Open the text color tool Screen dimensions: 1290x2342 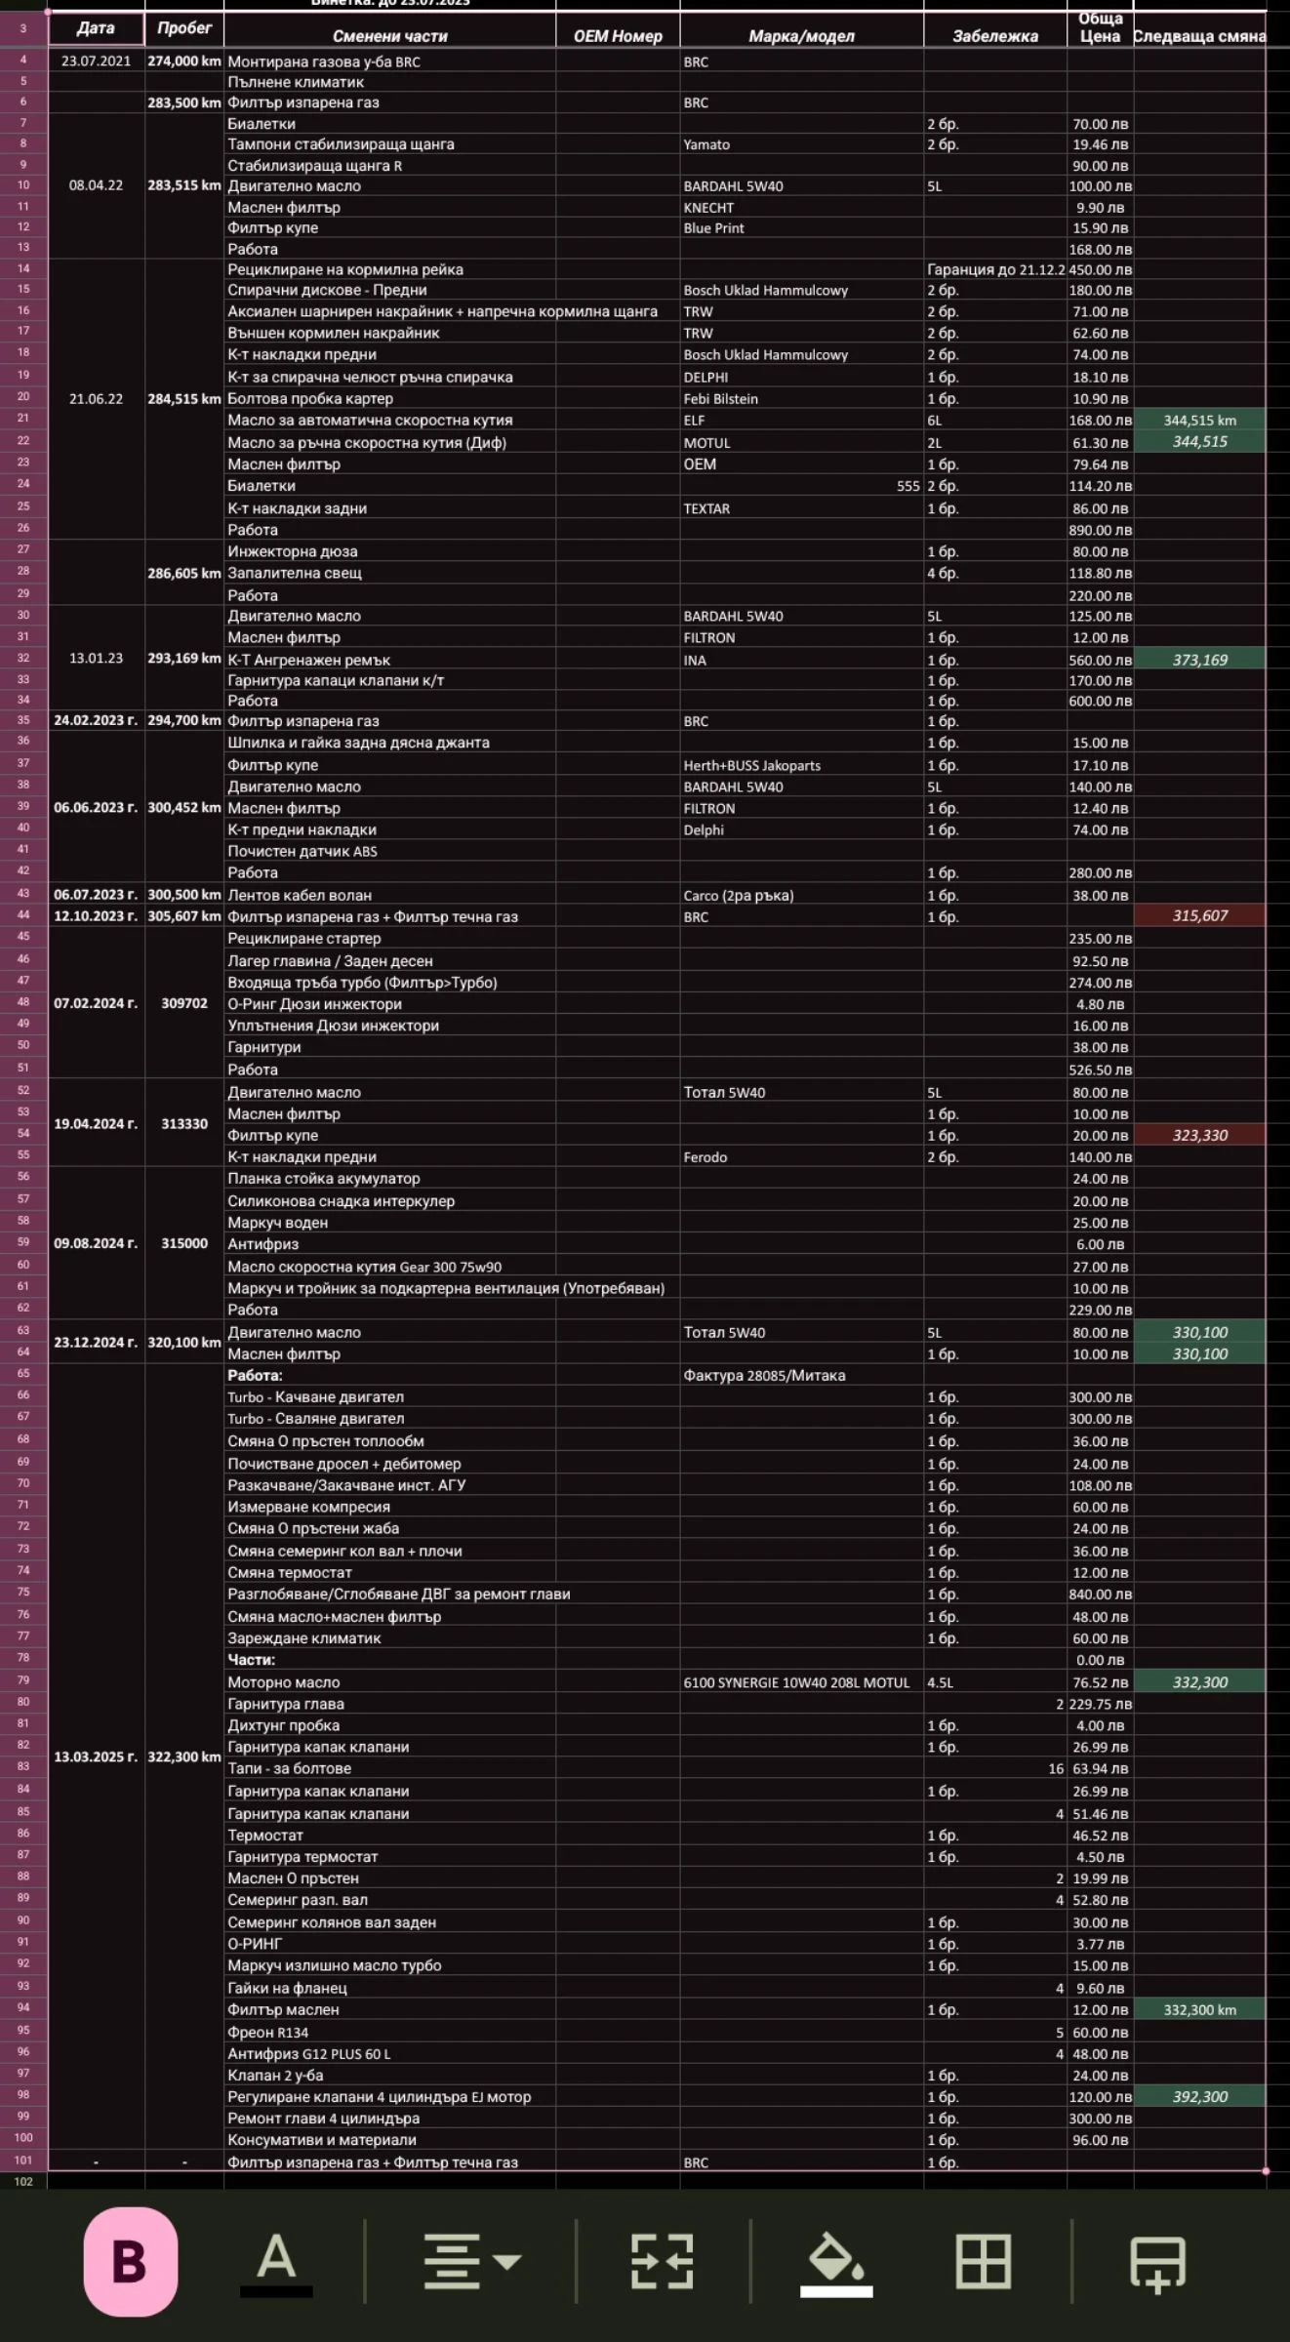[276, 2261]
